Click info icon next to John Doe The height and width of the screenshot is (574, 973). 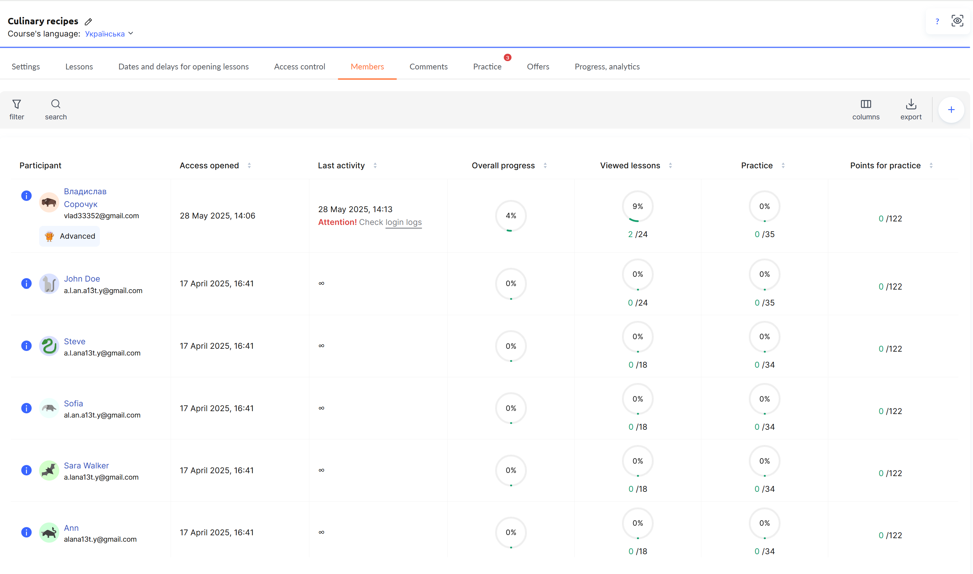tap(26, 283)
